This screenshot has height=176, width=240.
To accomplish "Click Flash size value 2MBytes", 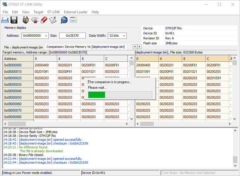I will coord(171,43).
